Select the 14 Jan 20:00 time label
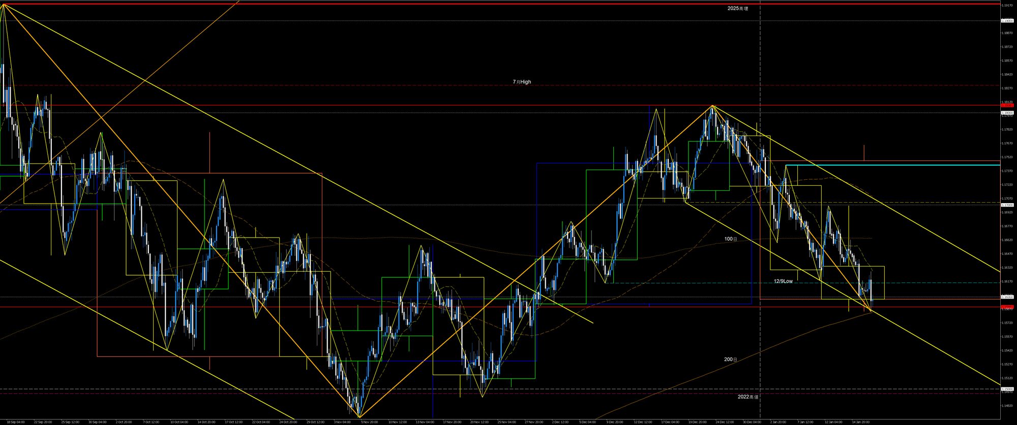 click(860, 422)
